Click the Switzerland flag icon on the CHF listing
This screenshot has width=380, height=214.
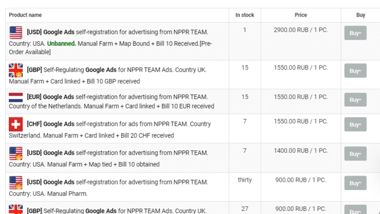pyautogui.click(x=16, y=124)
